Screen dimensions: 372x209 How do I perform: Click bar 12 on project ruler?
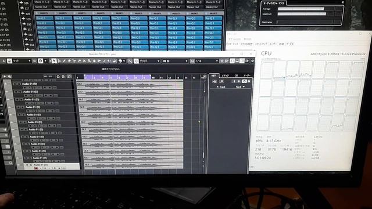169,78
